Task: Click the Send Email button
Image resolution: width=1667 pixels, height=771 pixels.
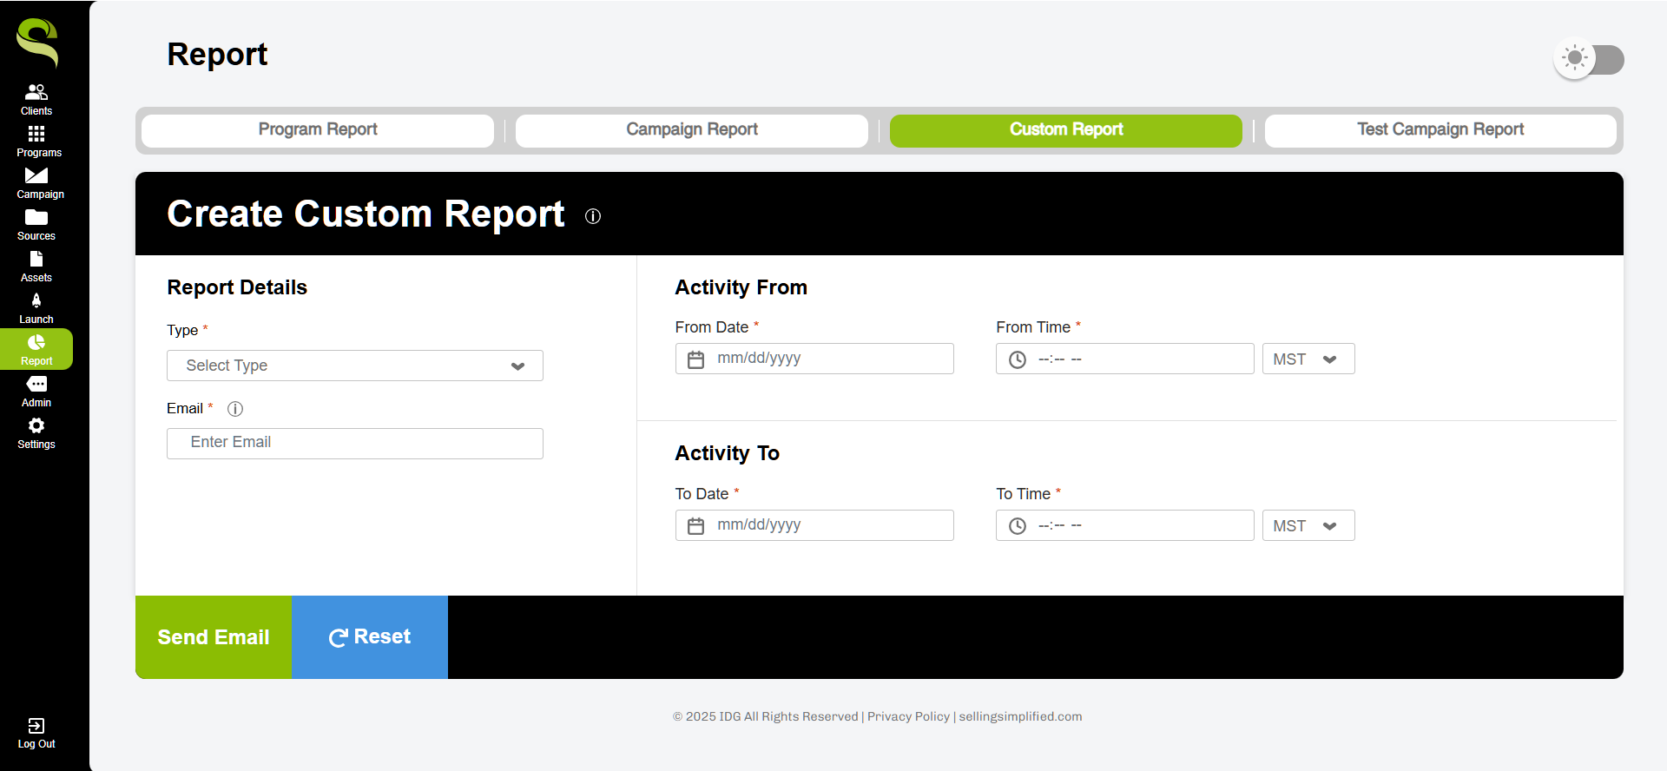Action: (214, 637)
